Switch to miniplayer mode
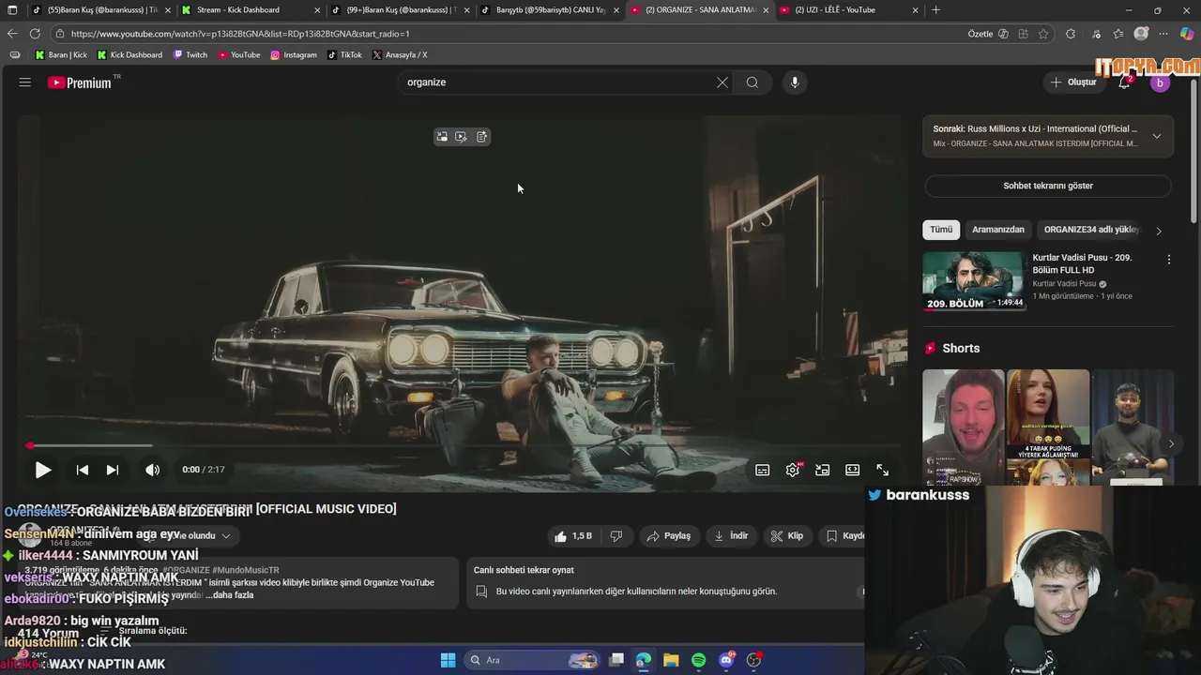This screenshot has width=1201, height=675. point(823,470)
